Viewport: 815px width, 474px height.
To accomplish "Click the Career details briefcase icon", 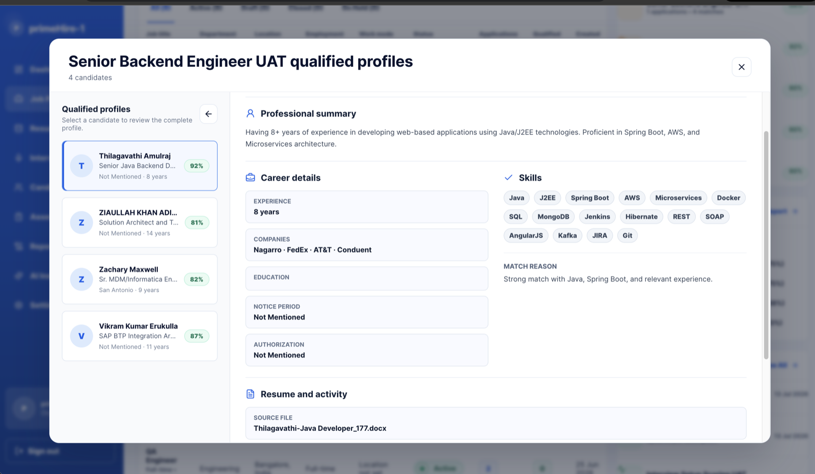I will coord(250,177).
